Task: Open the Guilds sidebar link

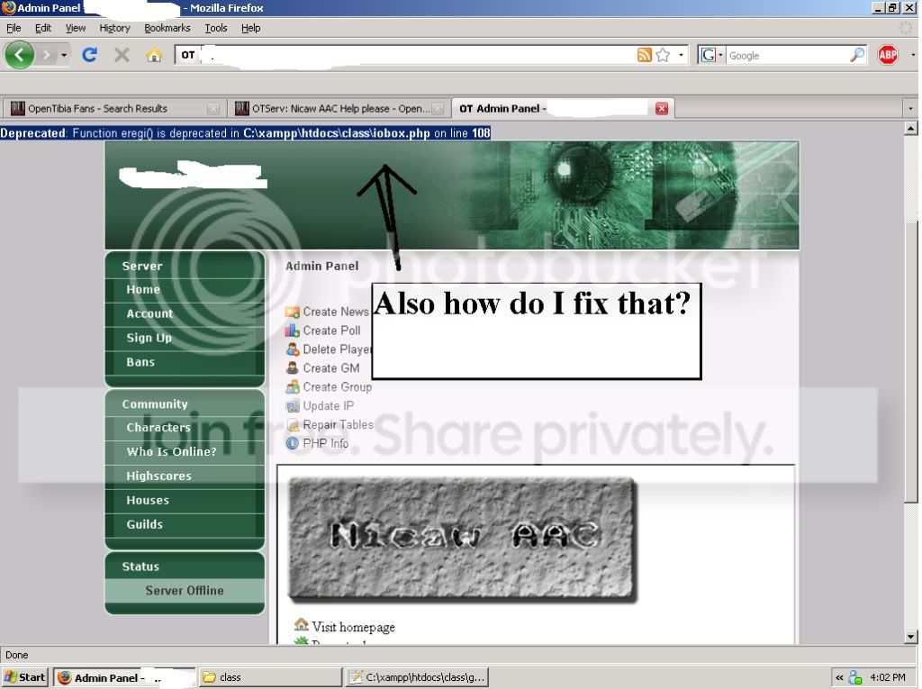Action: pos(145,524)
